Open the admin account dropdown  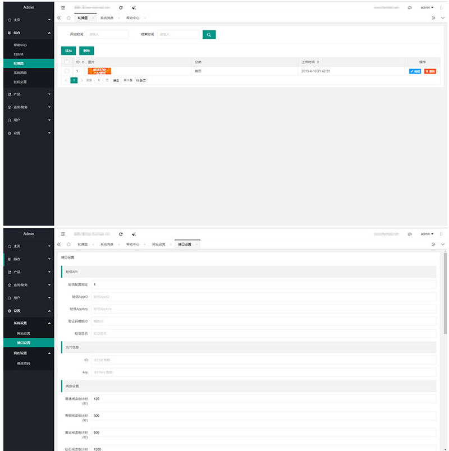click(427, 7)
